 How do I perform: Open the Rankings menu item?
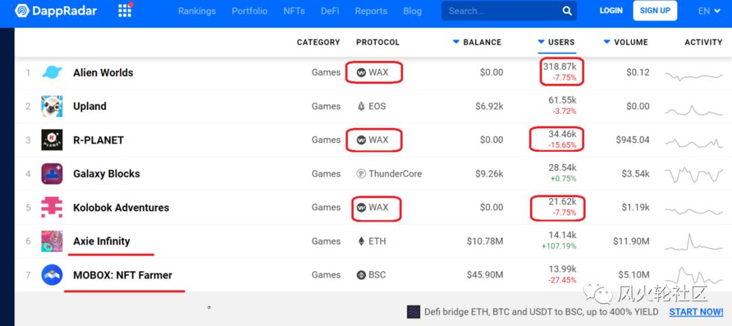[197, 11]
